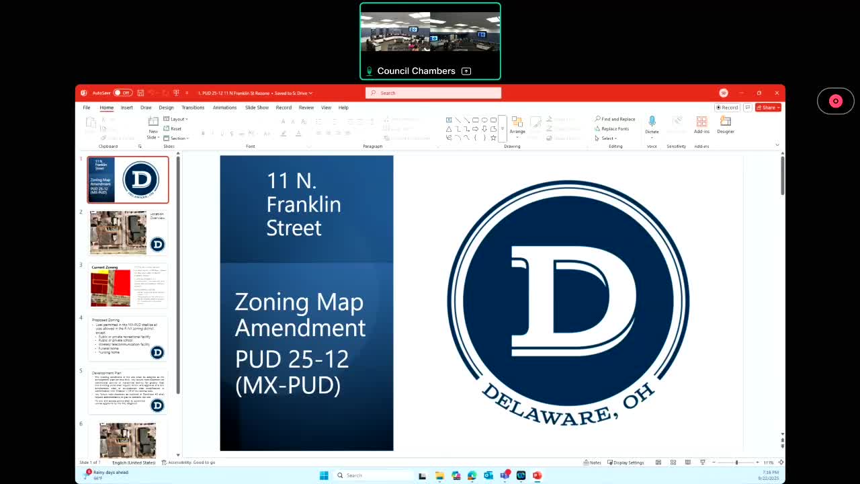Click English (United States) language indicator
Screen dimensions: 860x484
pyautogui.click(x=134, y=462)
